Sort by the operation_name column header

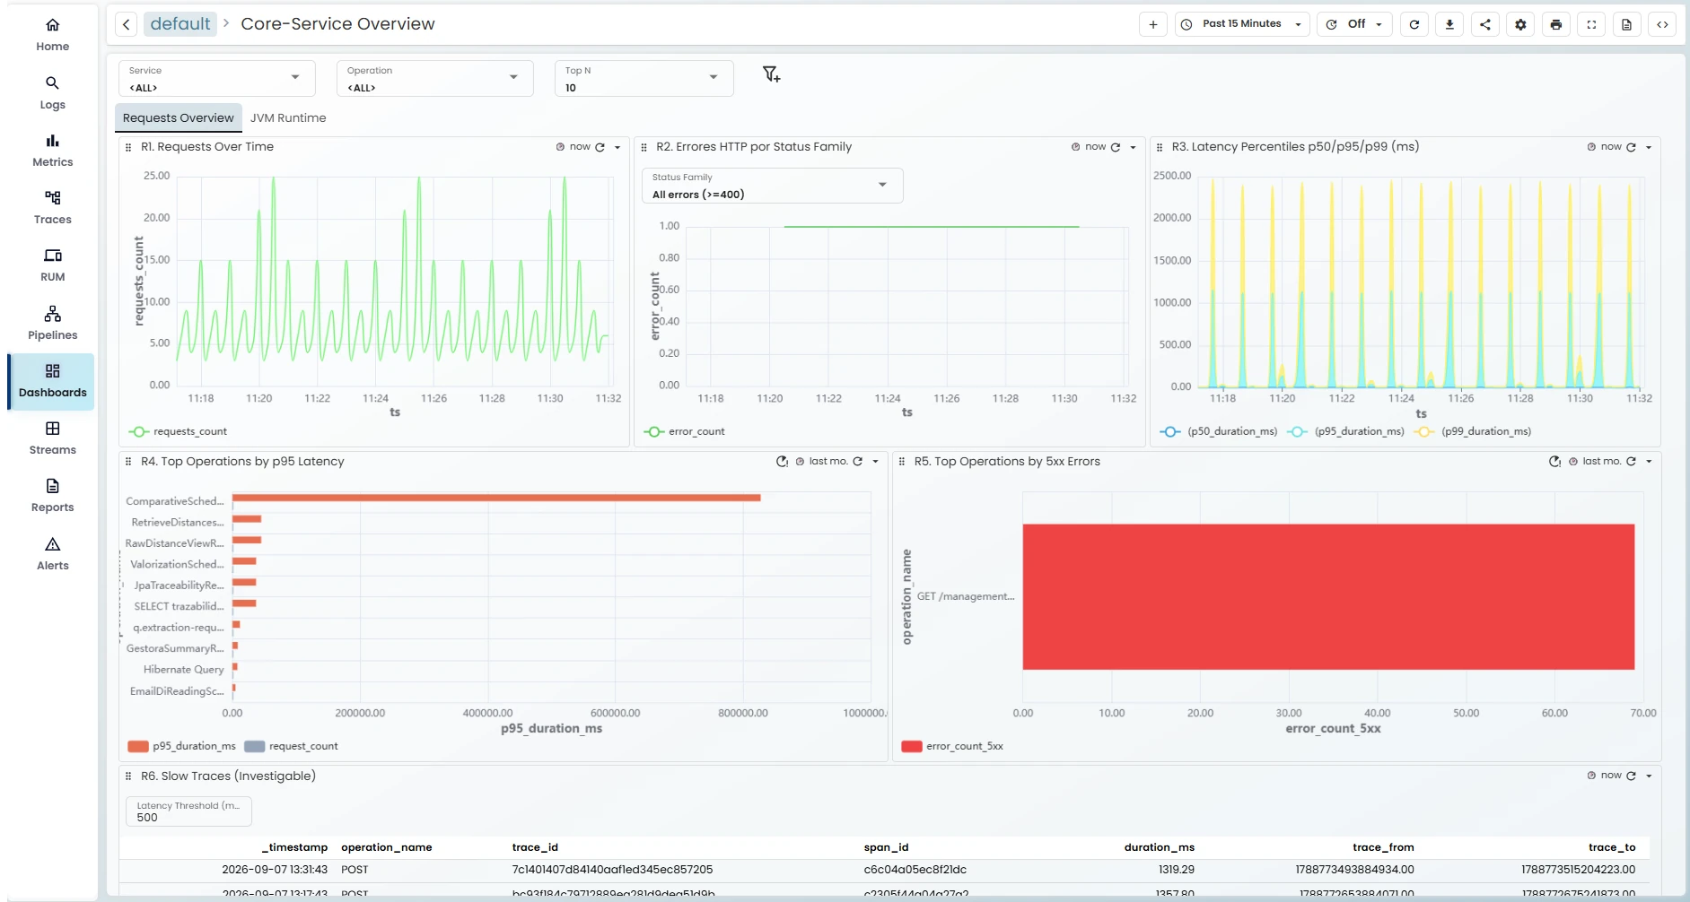point(387,847)
